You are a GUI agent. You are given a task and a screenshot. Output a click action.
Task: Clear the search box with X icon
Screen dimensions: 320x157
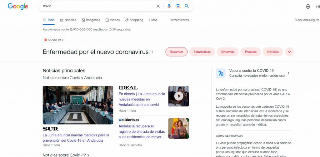158,6
